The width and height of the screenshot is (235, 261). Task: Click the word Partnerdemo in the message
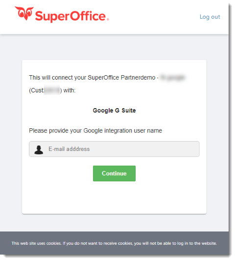point(138,78)
